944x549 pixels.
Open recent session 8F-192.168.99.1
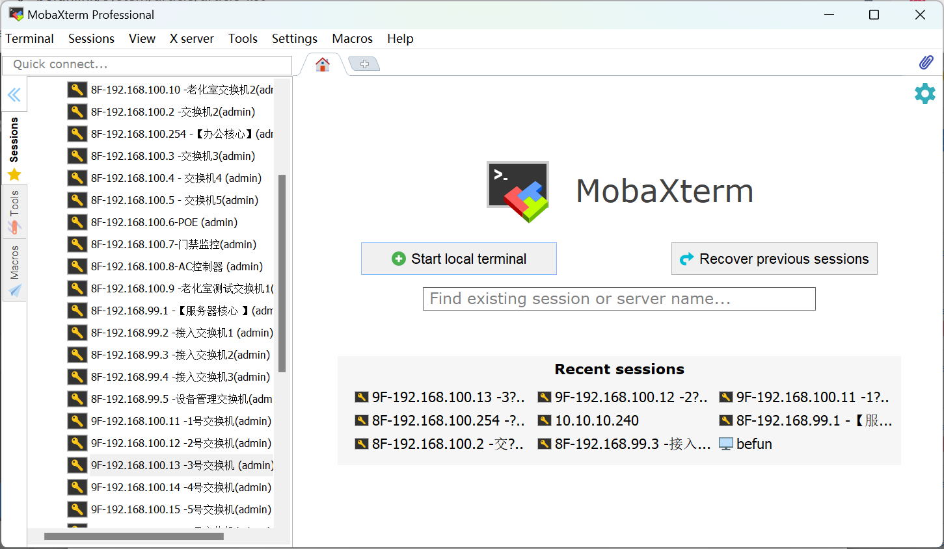(805, 420)
